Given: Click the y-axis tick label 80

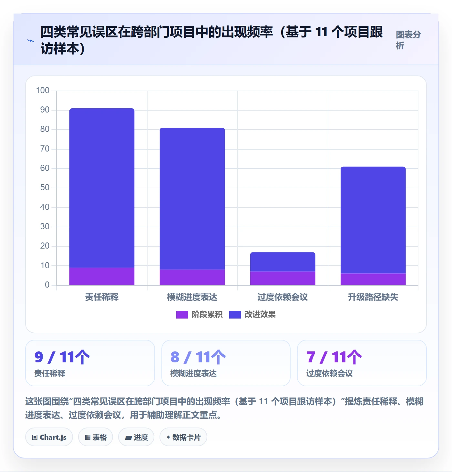Looking at the screenshot, I should [x=45, y=129].
